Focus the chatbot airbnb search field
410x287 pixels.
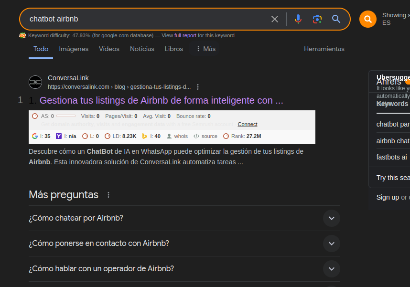(146, 19)
